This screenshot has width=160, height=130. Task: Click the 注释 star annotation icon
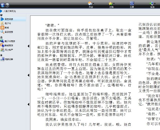tap(110, 3)
